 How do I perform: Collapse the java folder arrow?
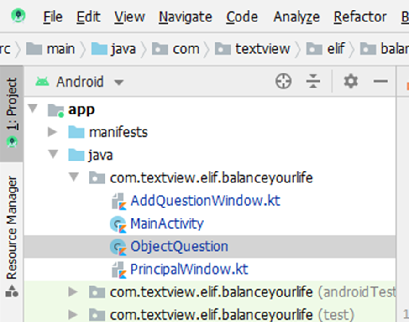click(x=53, y=154)
